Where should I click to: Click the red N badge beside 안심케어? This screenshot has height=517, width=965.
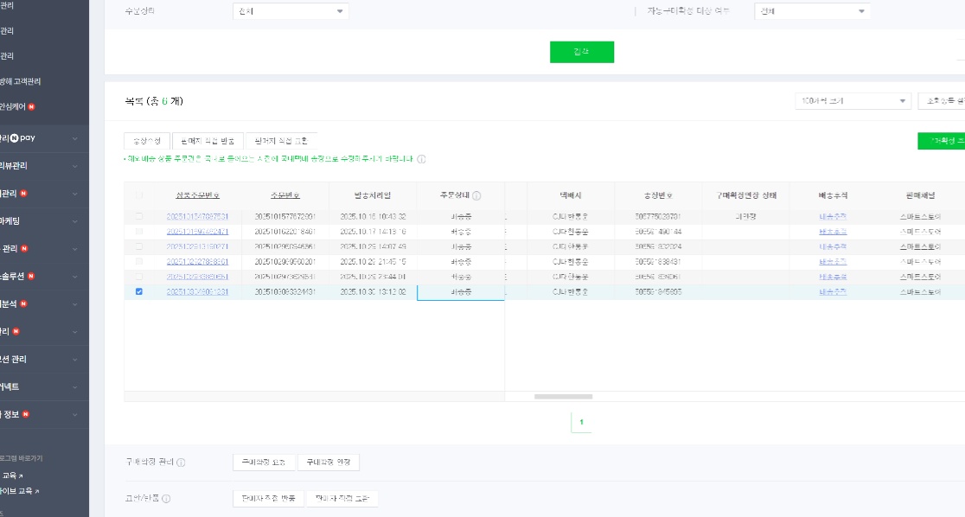click(x=31, y=106)
